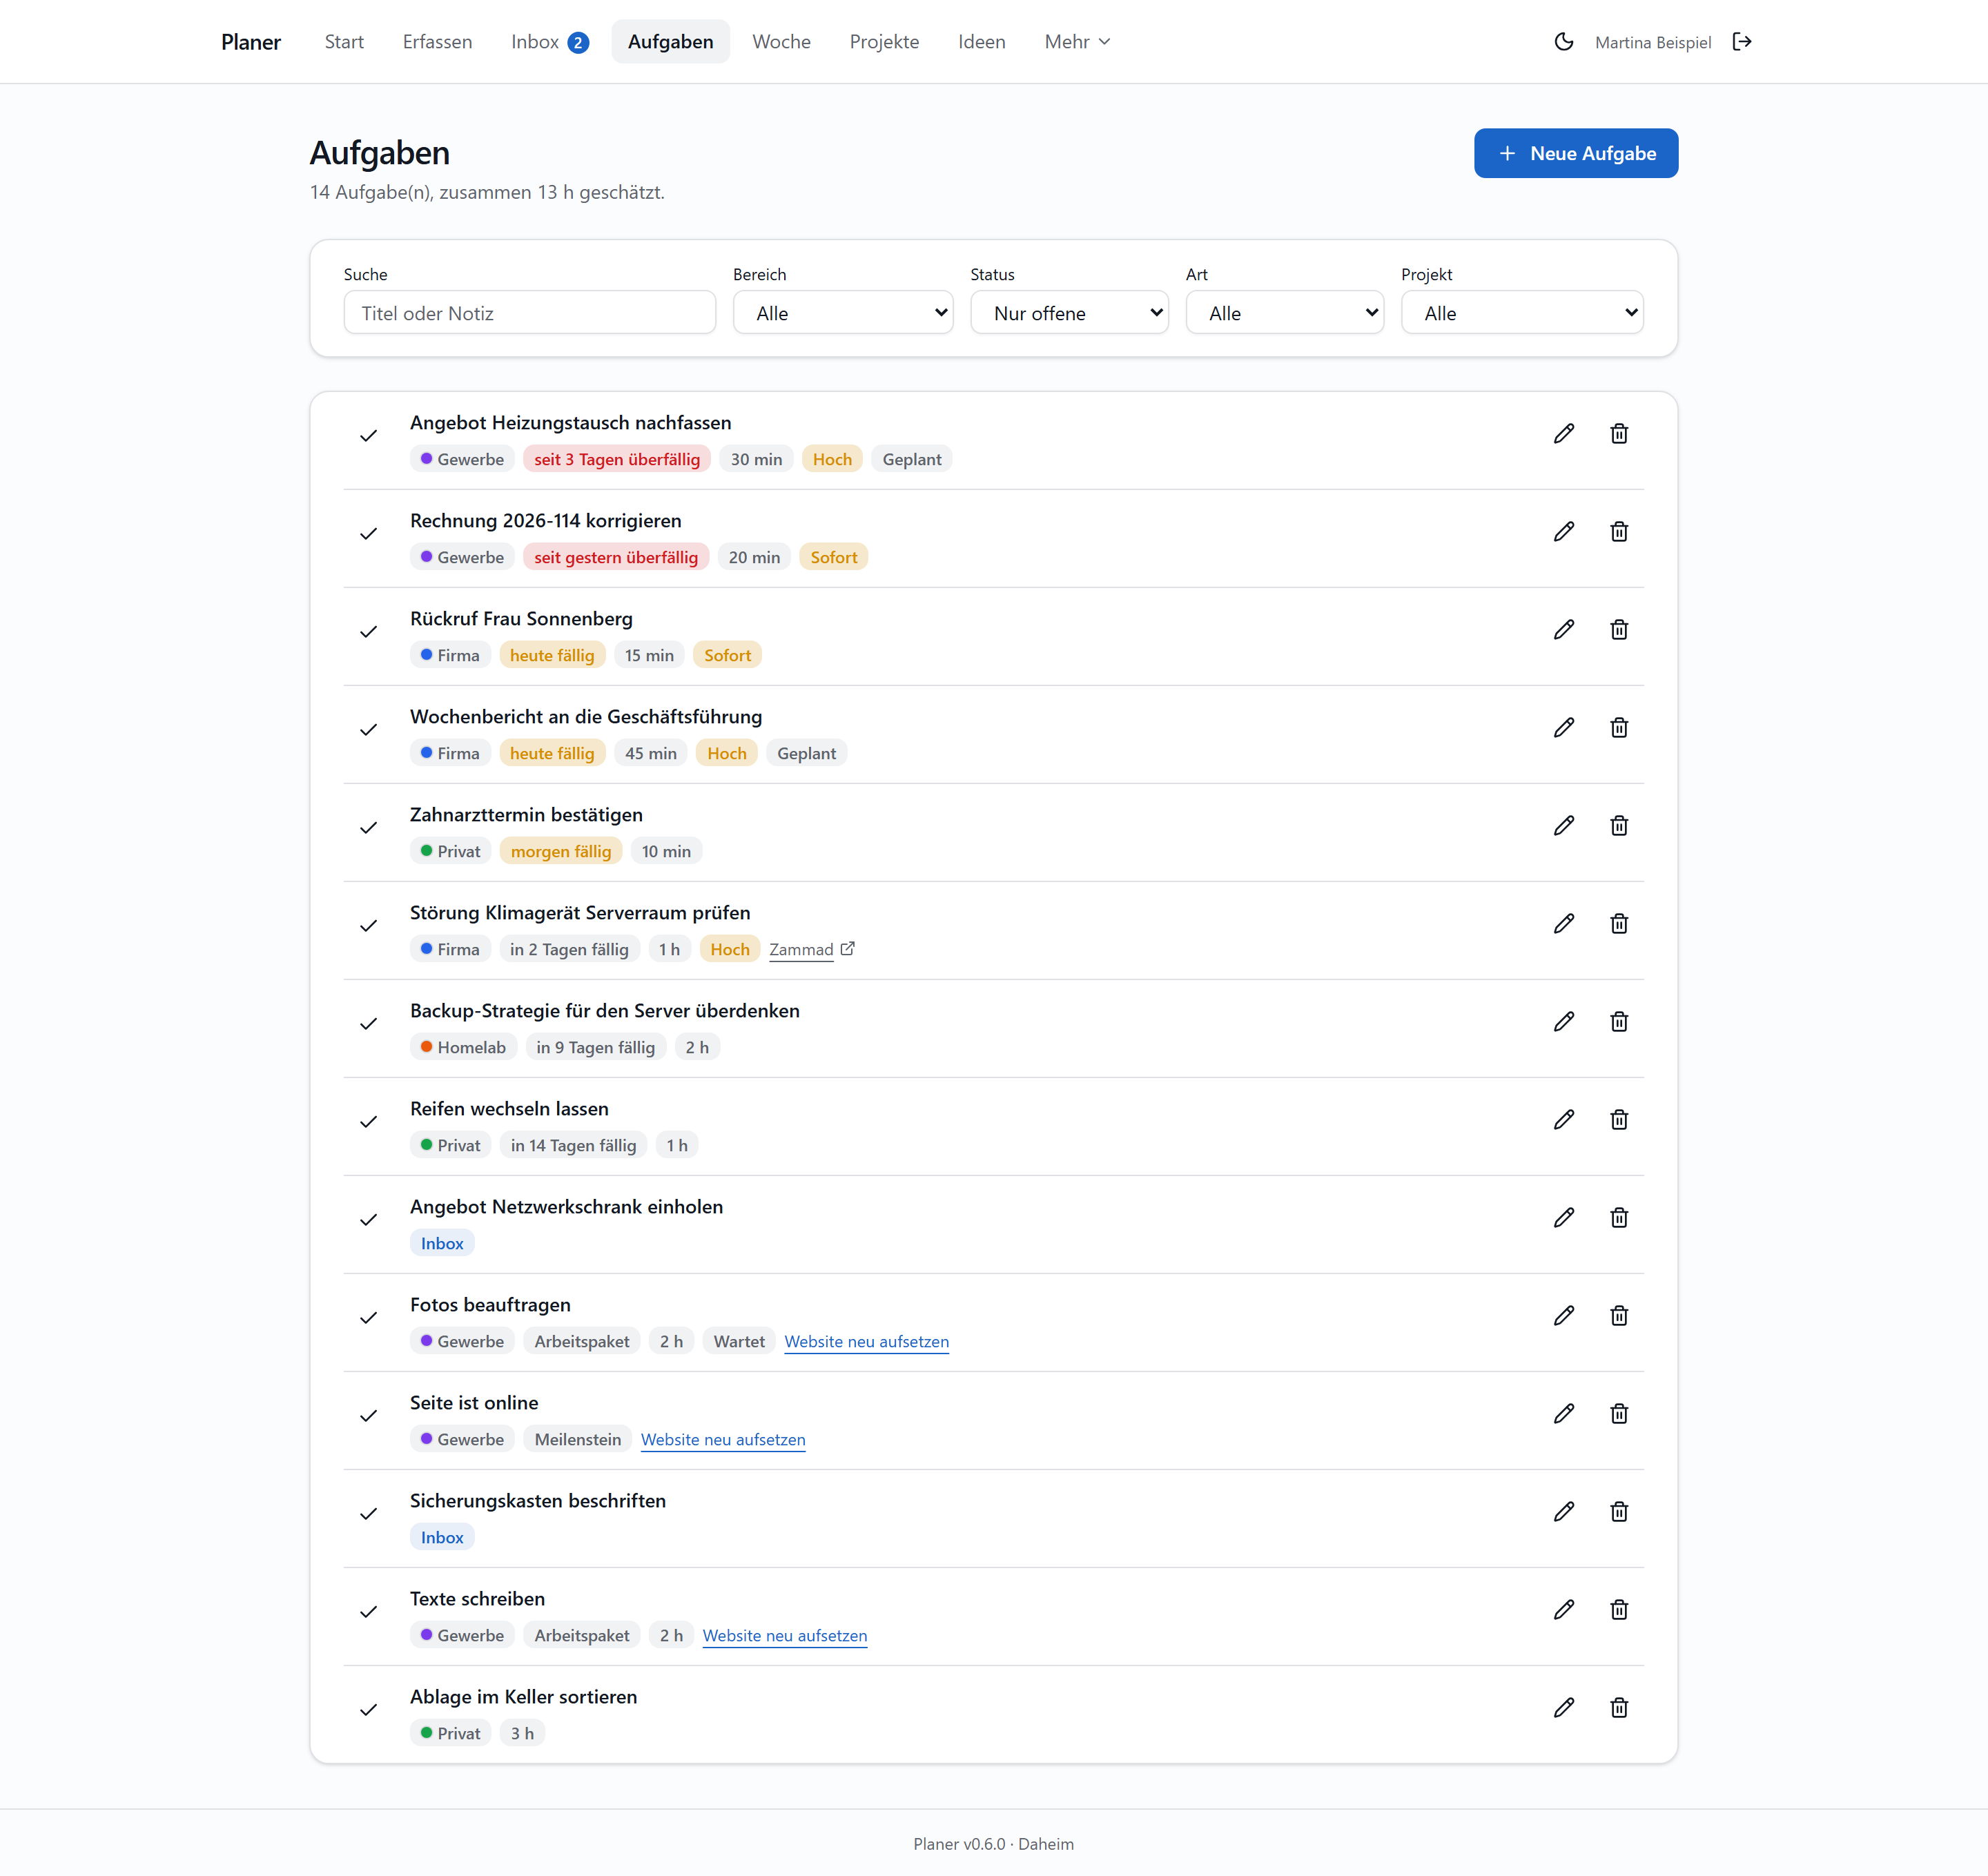
Task: Open the Zammad external link
Action: pos(811,950)
